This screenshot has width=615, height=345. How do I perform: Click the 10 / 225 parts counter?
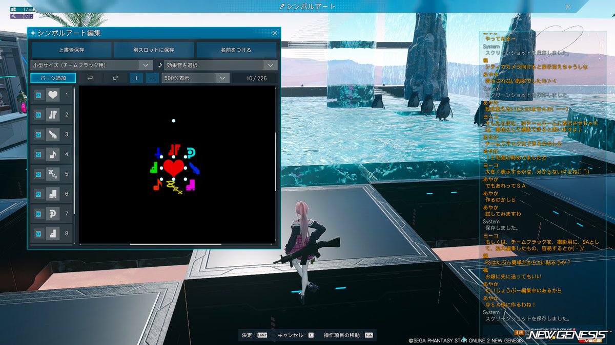[256, 78]
